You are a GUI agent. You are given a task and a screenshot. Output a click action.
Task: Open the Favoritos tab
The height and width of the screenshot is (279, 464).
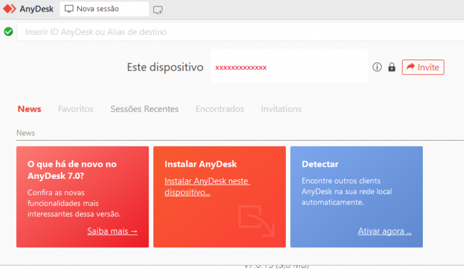(x=75, y=109)
